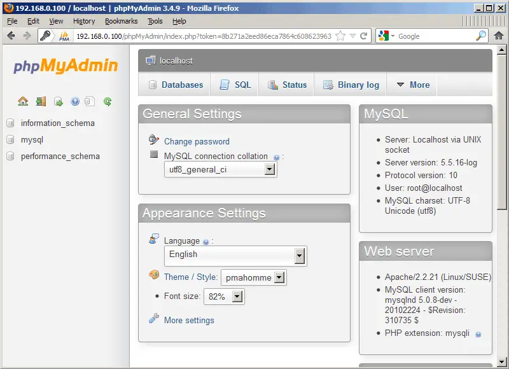Click the Theme / Style link
The height and width of the screenshot is (369, 509).
(190, 277)
